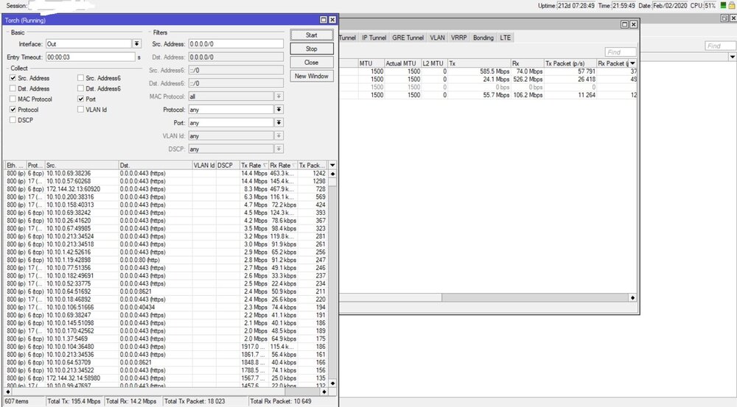Viewport: 737px width, 407px height.
Task: Sort interface list by Actual MTU column
Action: pyautogui.click(x=402, y=63)
